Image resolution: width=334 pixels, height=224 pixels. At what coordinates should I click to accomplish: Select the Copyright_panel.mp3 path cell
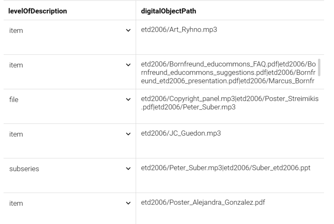[230, 106]
